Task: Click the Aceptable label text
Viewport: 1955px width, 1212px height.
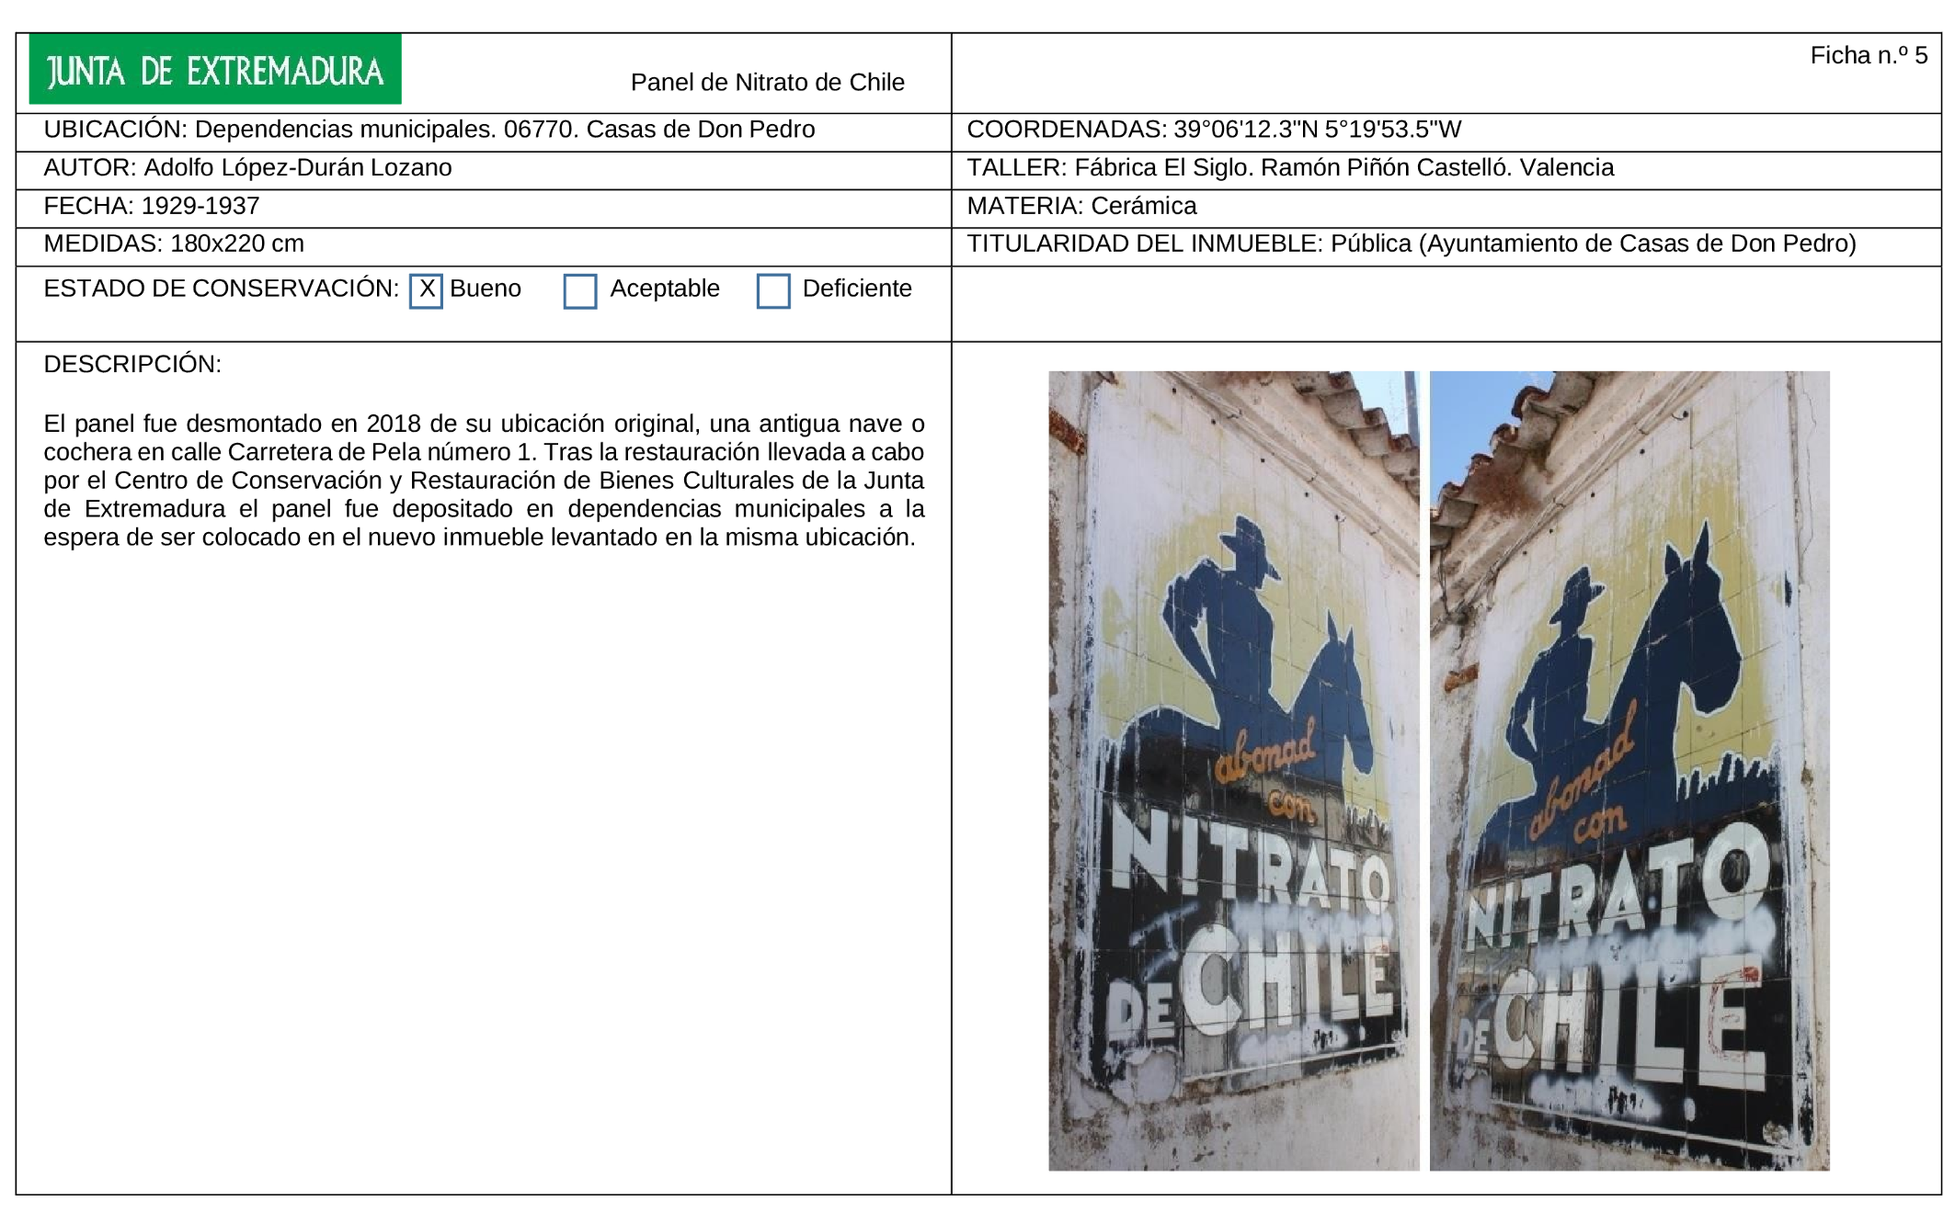Action: pyautogui.click(x=665, y=289)
